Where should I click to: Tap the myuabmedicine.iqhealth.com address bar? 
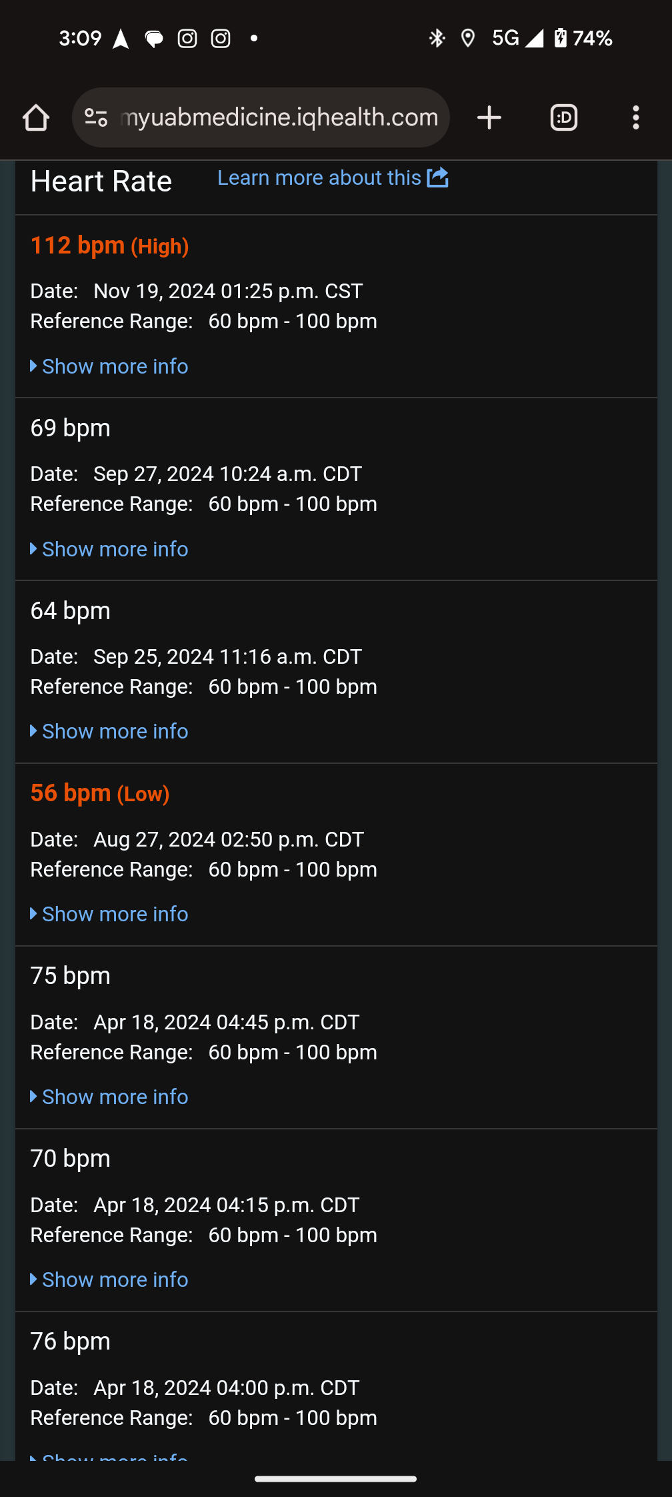coord(279,118)
